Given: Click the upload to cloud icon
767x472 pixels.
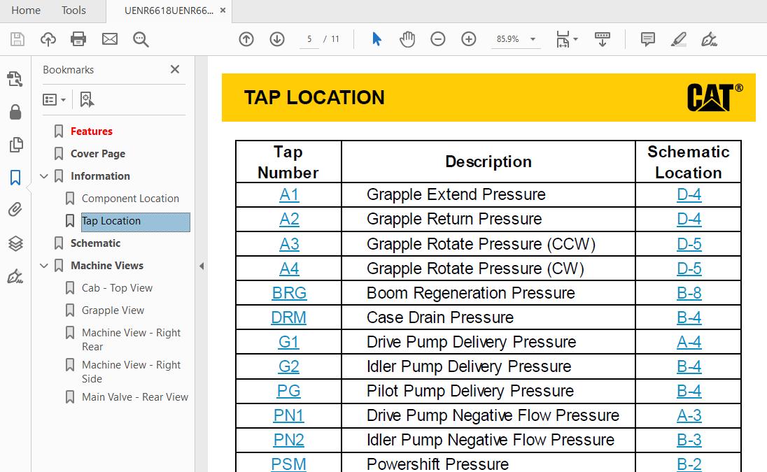Looking at the screenshot, I should click(x=48, y=39).
